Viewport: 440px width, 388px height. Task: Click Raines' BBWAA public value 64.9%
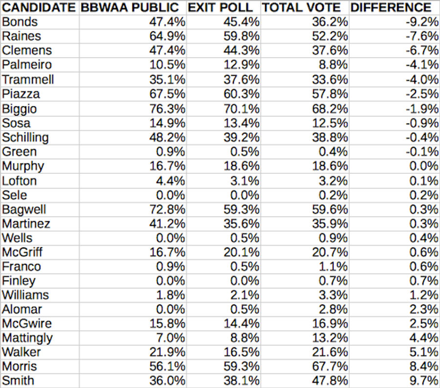click(132, 36)
